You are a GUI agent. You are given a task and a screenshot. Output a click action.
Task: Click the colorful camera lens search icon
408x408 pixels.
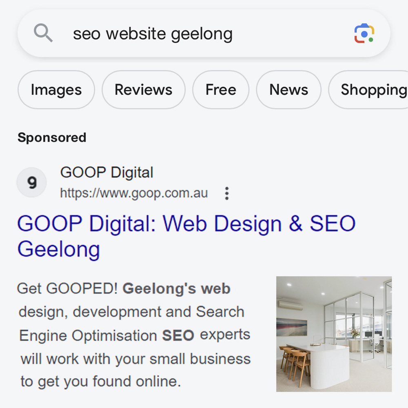point(364,33)
